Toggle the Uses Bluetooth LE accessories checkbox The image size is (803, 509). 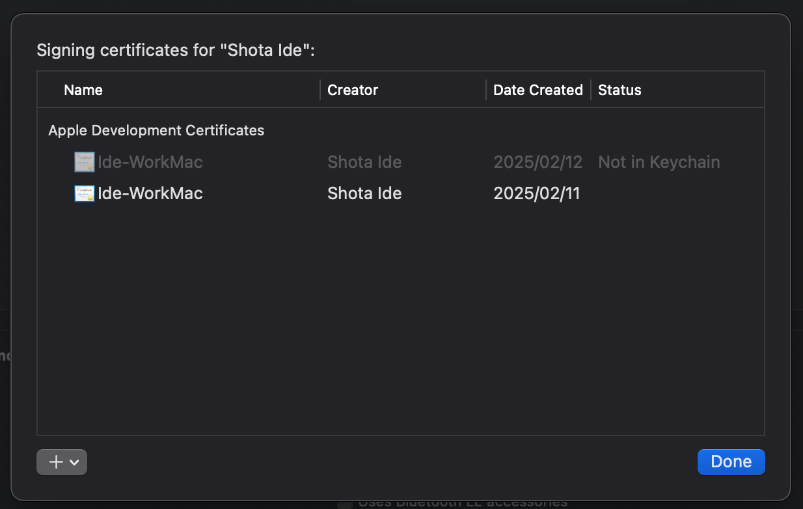click(x=345, y=503)
